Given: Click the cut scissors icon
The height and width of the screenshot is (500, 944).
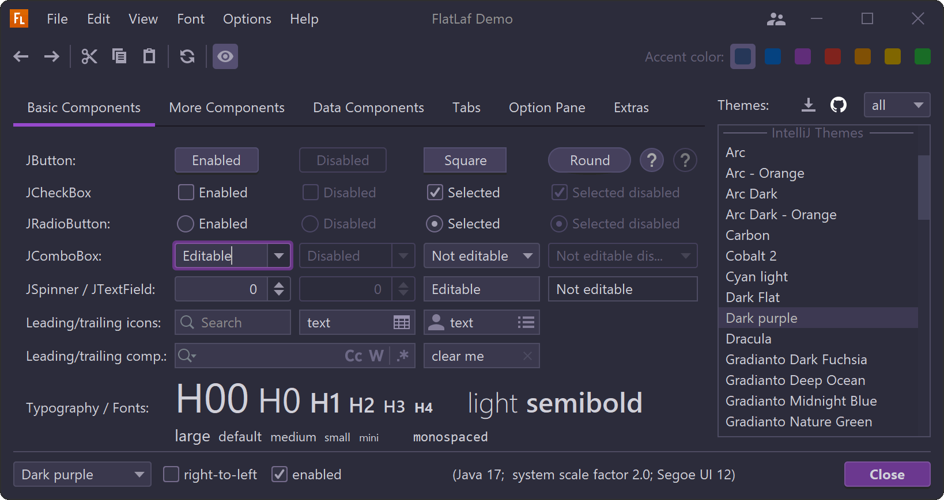Looking at the screenshot, I should 89,56.
